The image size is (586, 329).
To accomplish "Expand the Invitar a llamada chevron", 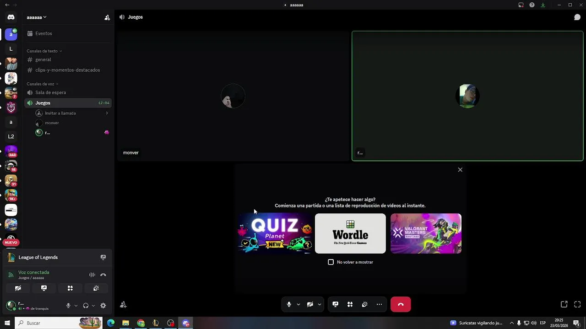I will click(x=107, y=113).
